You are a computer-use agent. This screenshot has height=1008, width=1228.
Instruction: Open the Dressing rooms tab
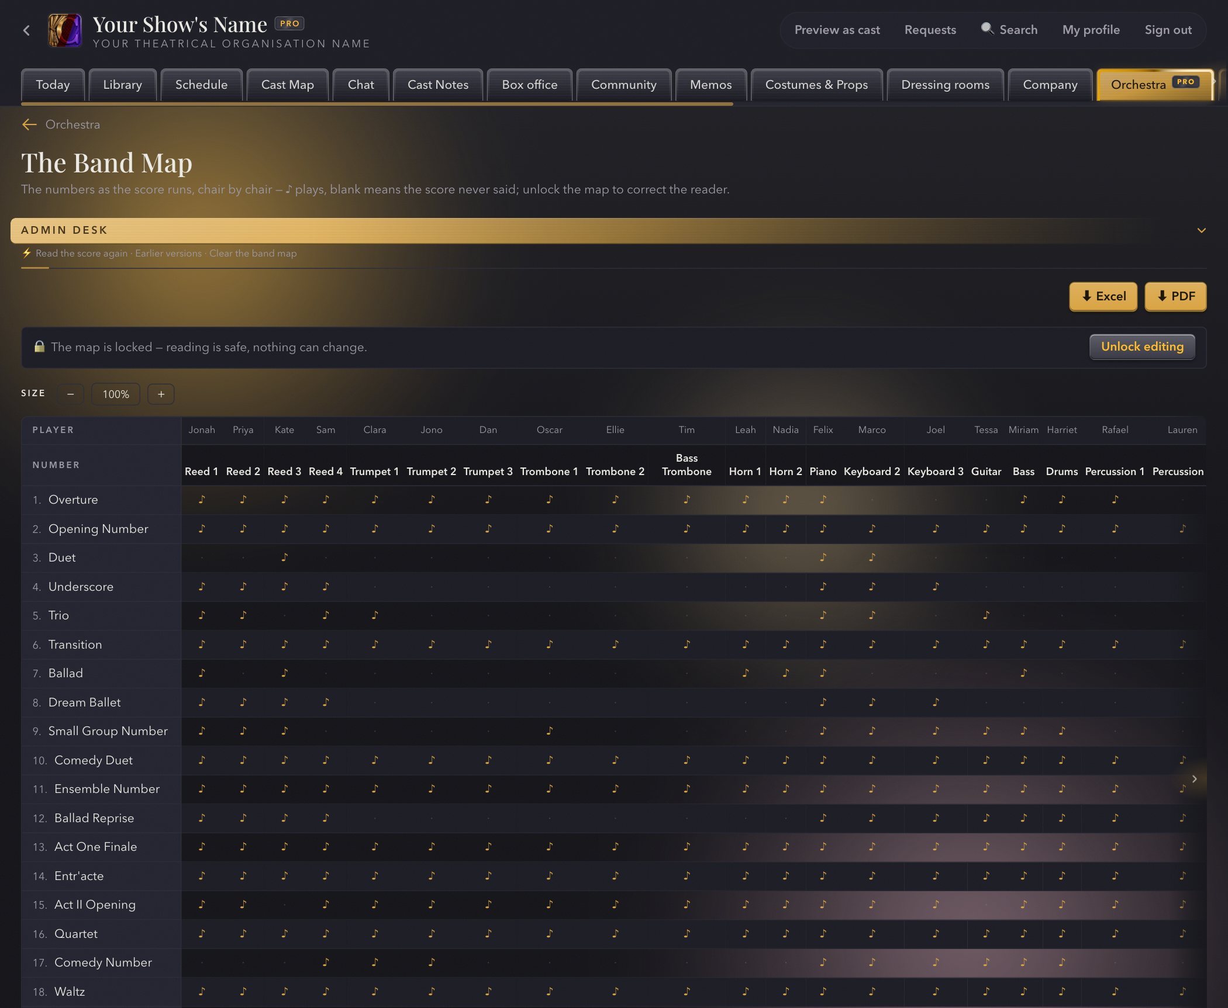(x=945, y=85)
